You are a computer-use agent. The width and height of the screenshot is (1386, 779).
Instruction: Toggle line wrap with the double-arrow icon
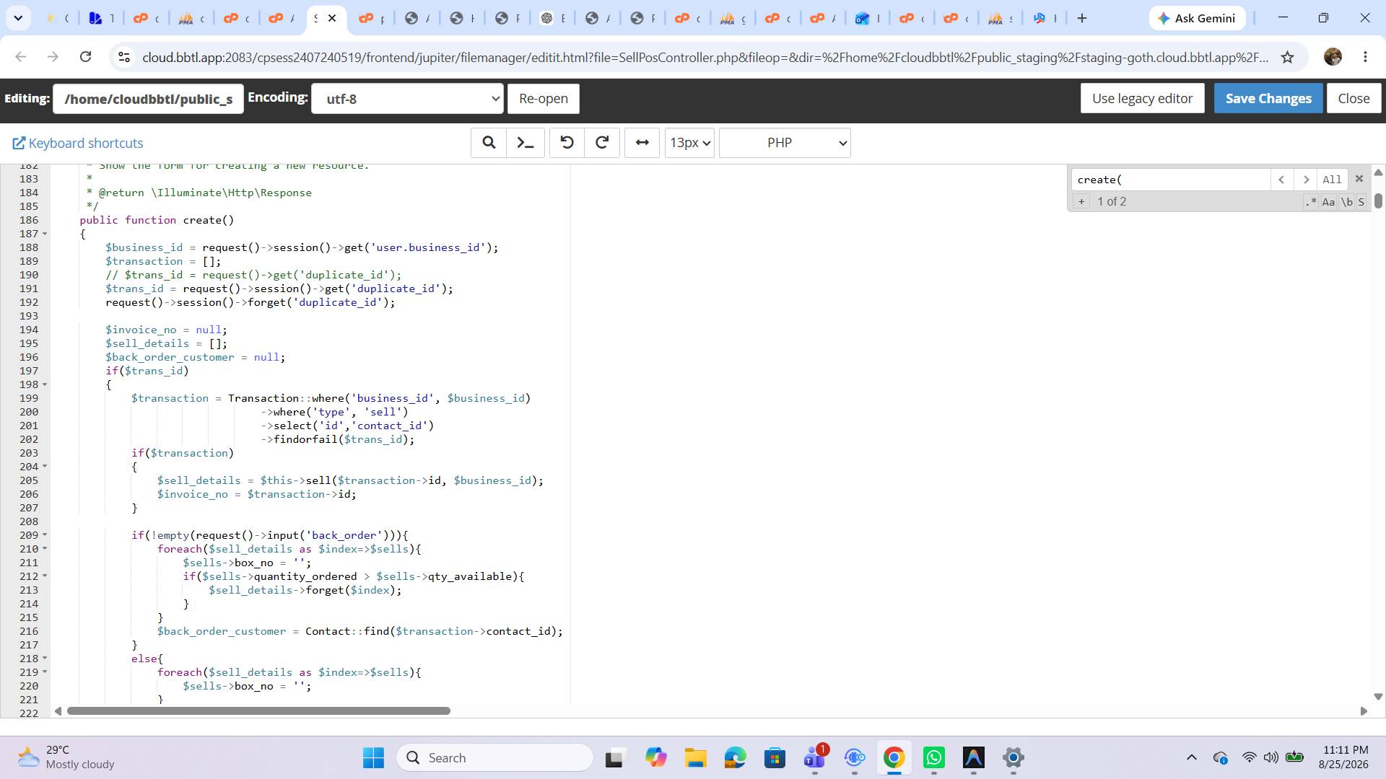[642, 143]
